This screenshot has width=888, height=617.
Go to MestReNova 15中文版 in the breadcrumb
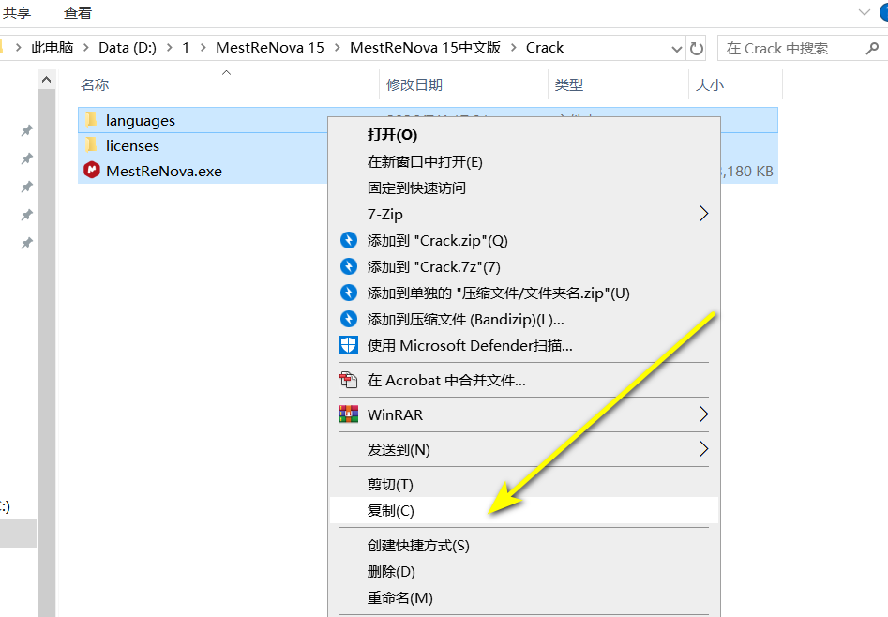point(426,48)
